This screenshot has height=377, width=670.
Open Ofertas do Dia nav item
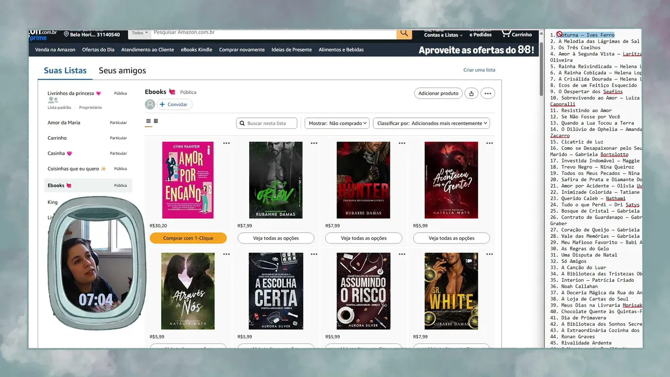tap(98, 50)
